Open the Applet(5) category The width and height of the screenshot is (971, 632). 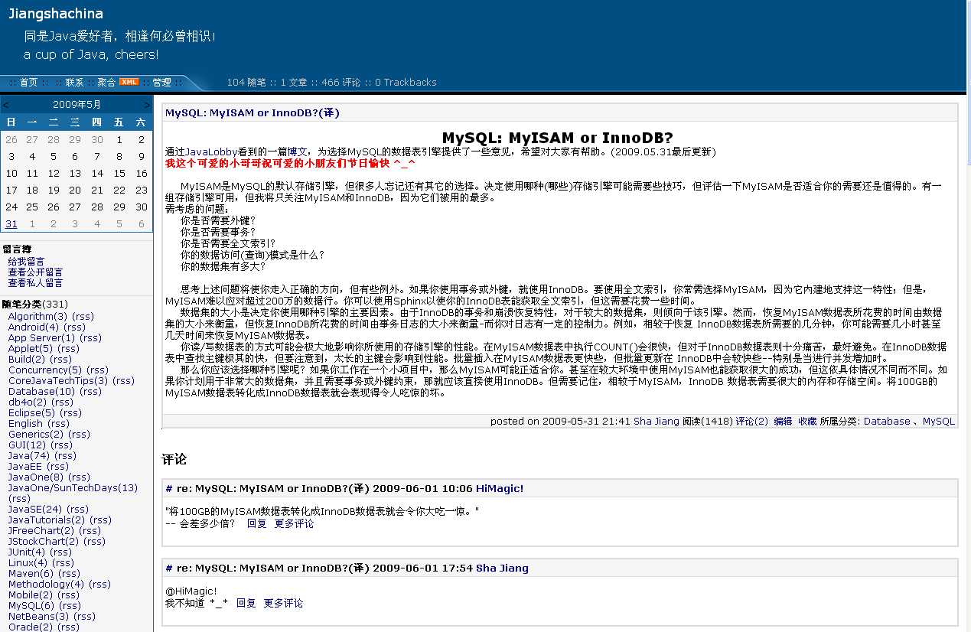(x=32, y=348)
